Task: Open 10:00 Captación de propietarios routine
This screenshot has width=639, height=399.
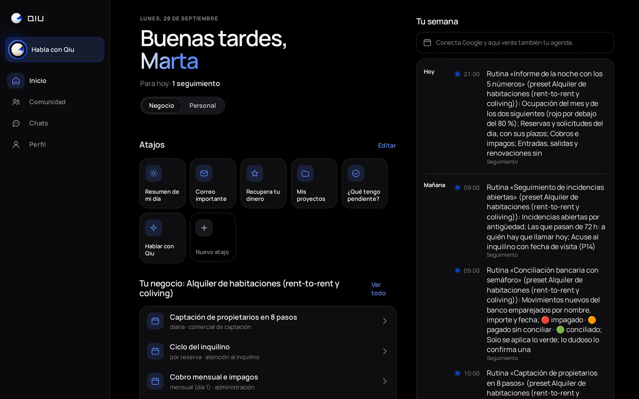Action: tap(530, 383)
